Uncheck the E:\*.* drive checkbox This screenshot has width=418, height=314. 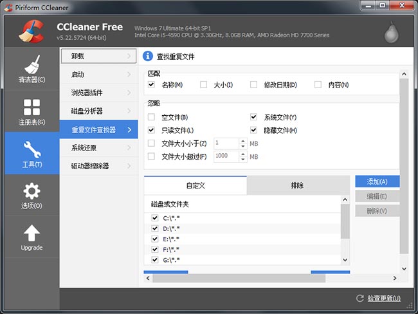[154, 239]
